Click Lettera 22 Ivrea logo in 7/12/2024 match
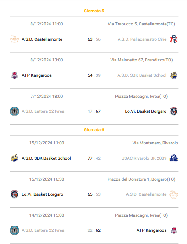This screenshot has width=187, height=244. tap(14, 111)
